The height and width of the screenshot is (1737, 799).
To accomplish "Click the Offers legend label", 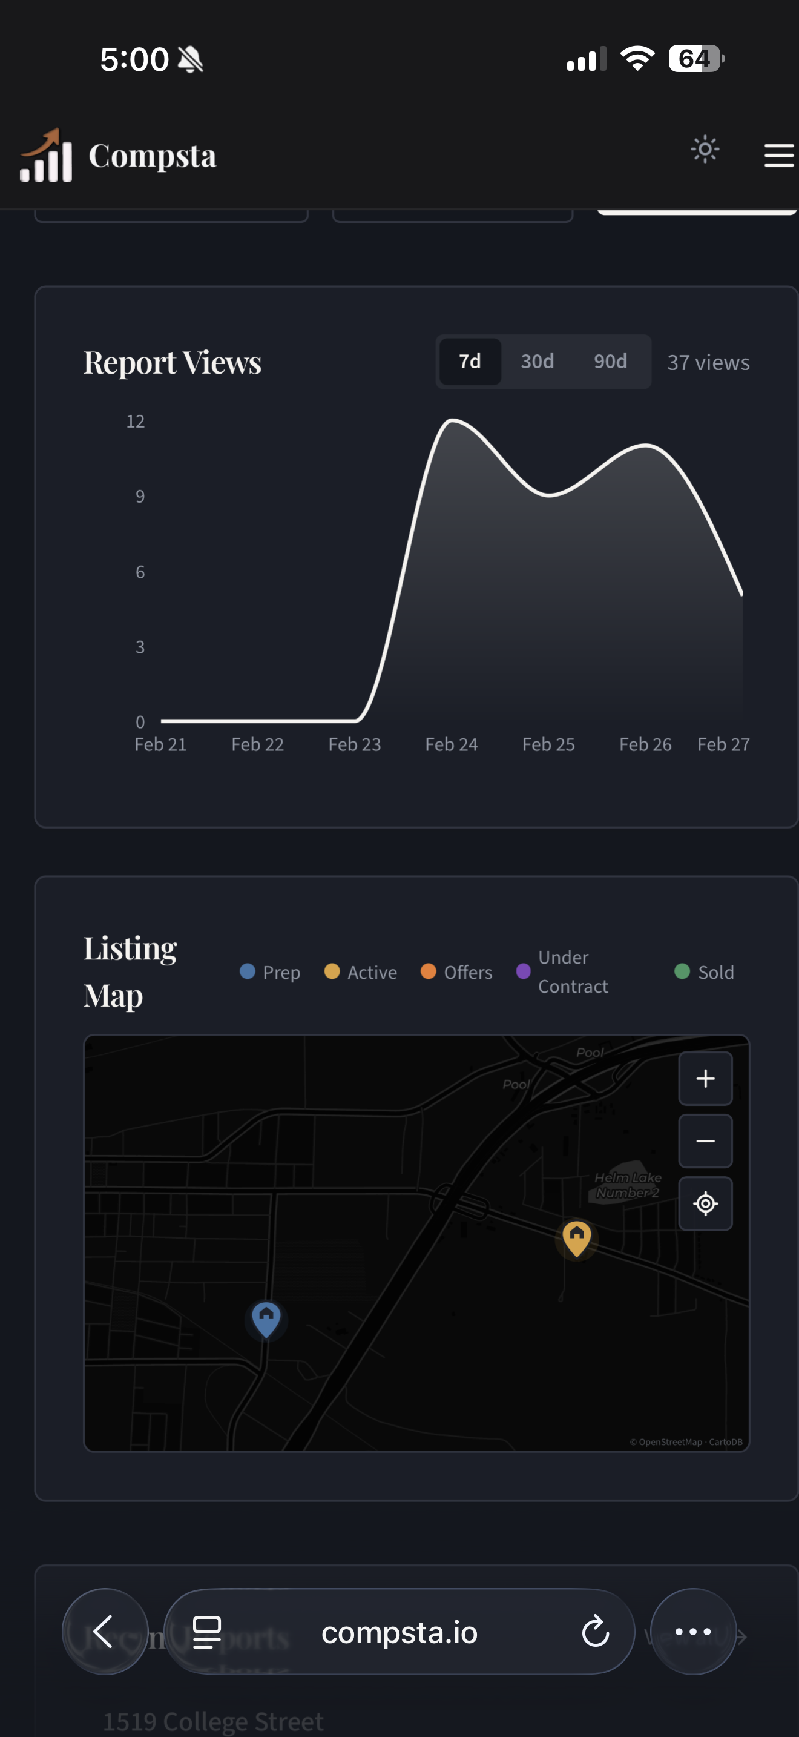I will tap(469, 971).
